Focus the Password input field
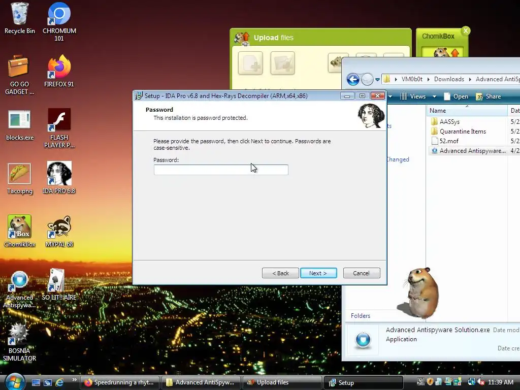The height and width of the screenshot is (390, 520). pyautogui.click(x=221, y=170)
